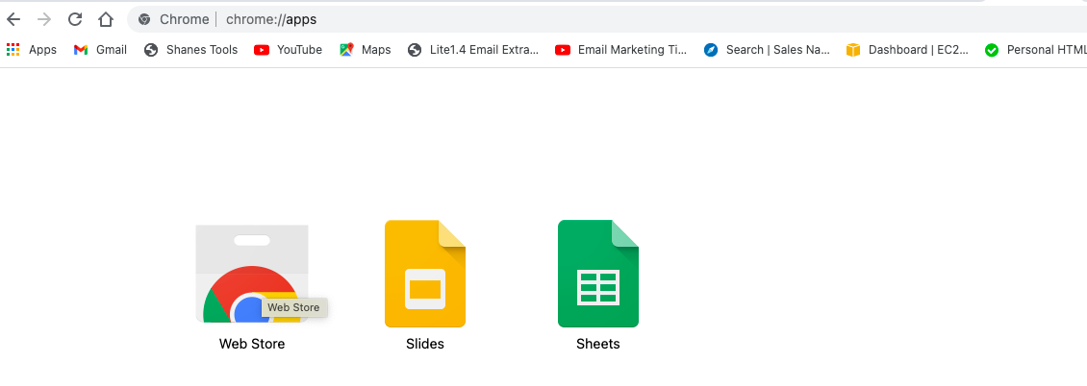Open the Gmail bookmark
Viewport: 1087px width, 386px height.
(100, 50)
